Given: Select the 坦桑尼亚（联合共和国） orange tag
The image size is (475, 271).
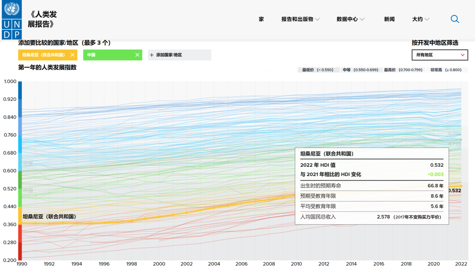Looking at the screenshot, I should (x=47, y=55).
